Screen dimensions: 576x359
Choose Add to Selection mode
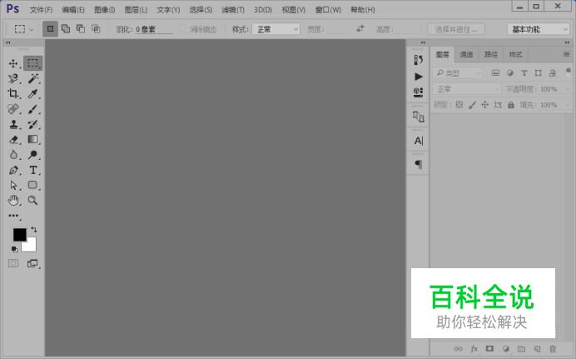(66, 28)
